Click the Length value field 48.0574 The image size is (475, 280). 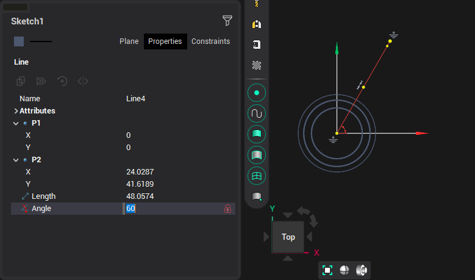140,196
